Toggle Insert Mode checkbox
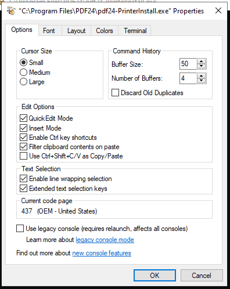The width and height of the screenshot is (230, 289). [23, 128]
